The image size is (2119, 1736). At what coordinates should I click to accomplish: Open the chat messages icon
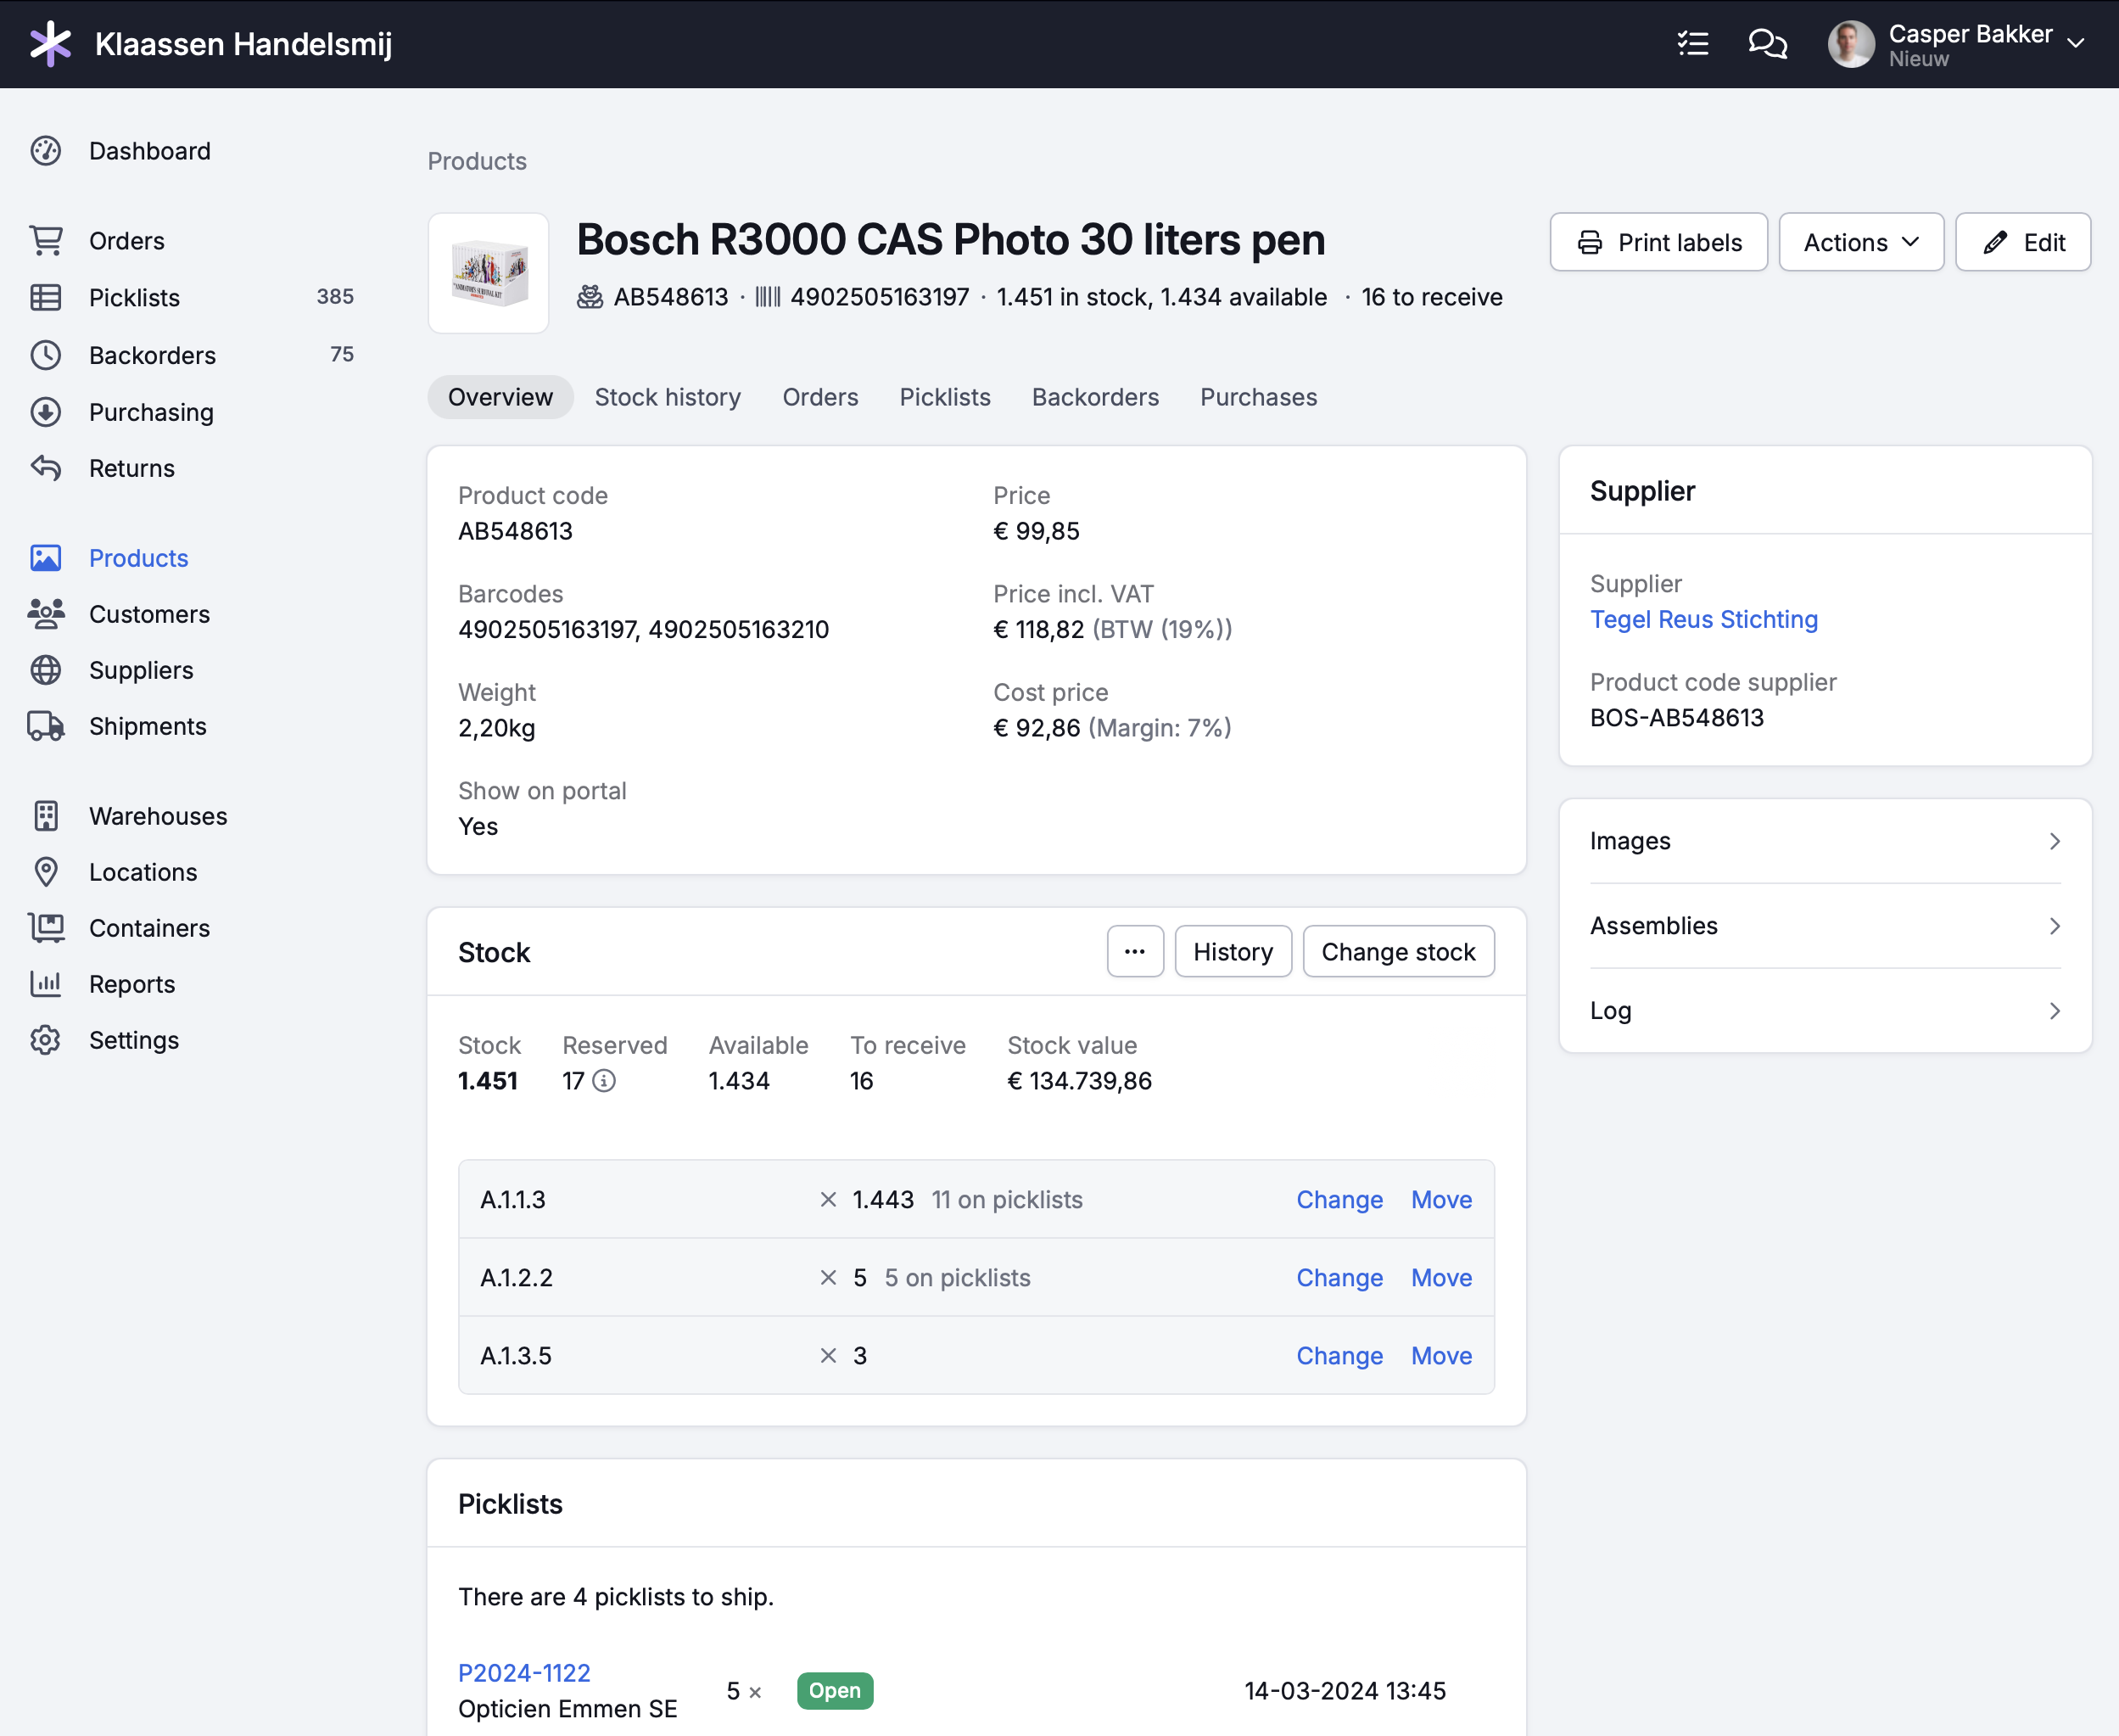click(x=1767, y=44)
